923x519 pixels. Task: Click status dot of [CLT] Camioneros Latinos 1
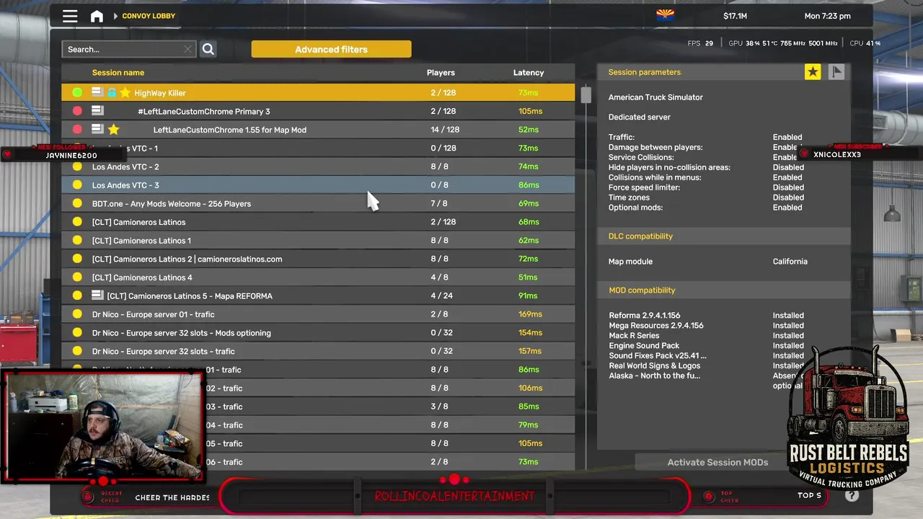(x=77, y=241)
